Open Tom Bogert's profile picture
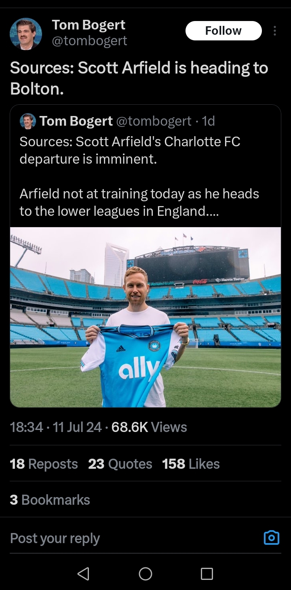The width and height of the screenshot is (291, 590). click(26, 34)
